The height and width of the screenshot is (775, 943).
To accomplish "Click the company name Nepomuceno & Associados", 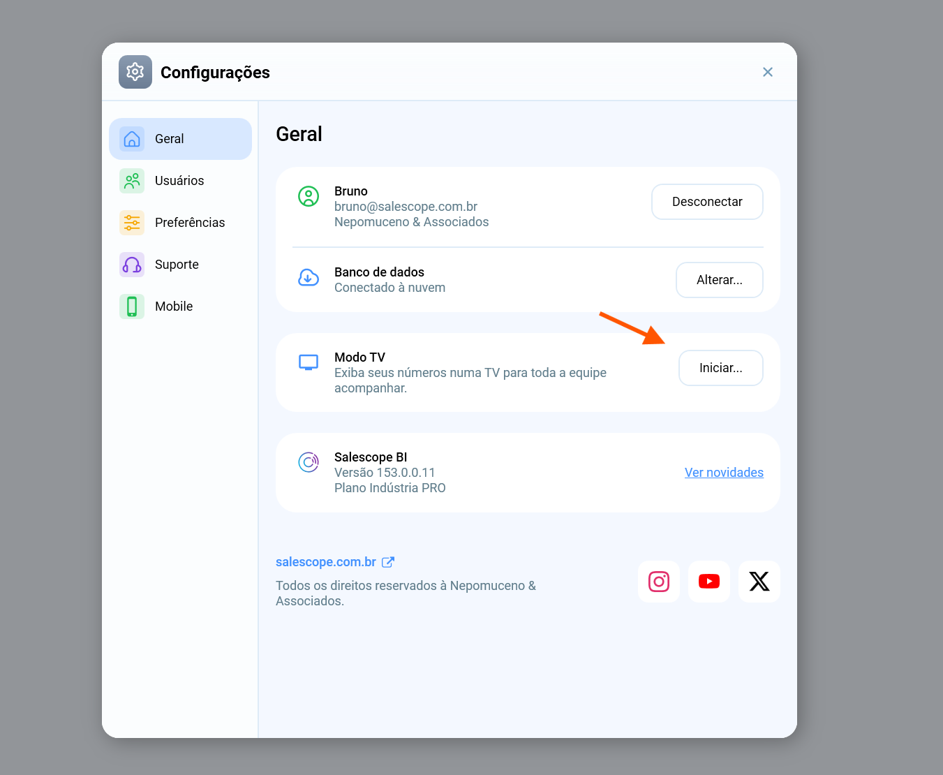I will coord(411,222).
